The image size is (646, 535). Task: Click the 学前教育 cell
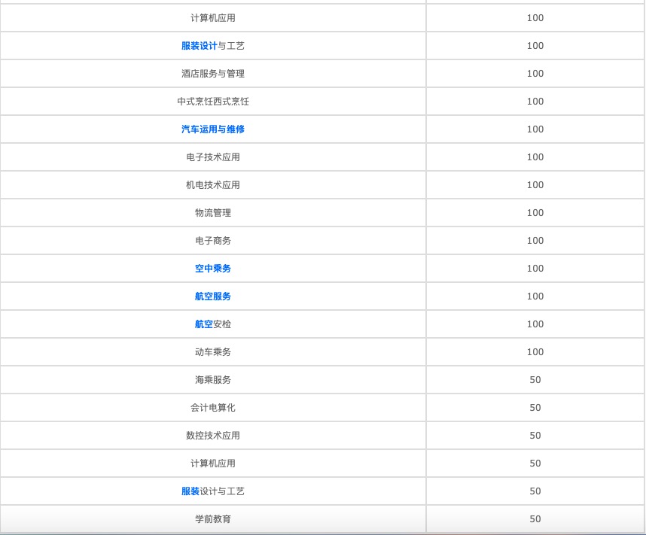[x=213, y=519]
